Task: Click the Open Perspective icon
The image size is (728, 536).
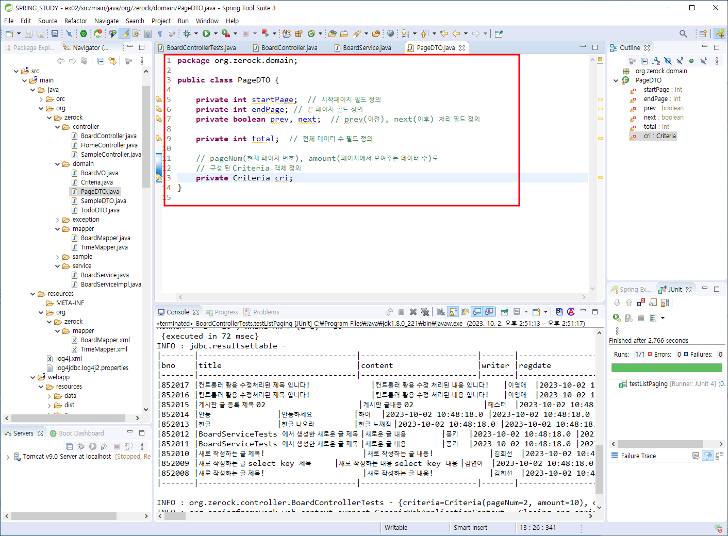Action: (703, 33)
